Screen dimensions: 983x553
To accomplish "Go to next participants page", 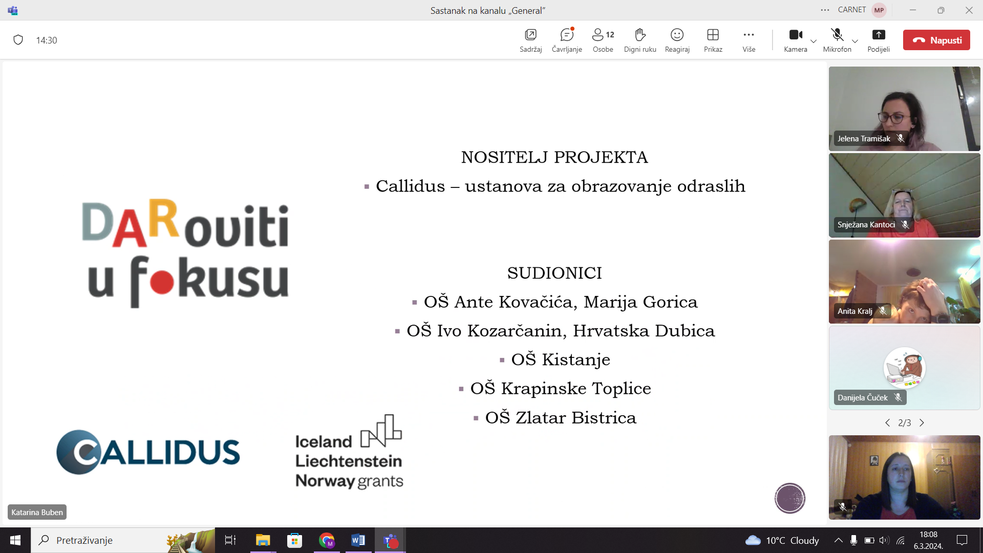I will coord(922,423).
